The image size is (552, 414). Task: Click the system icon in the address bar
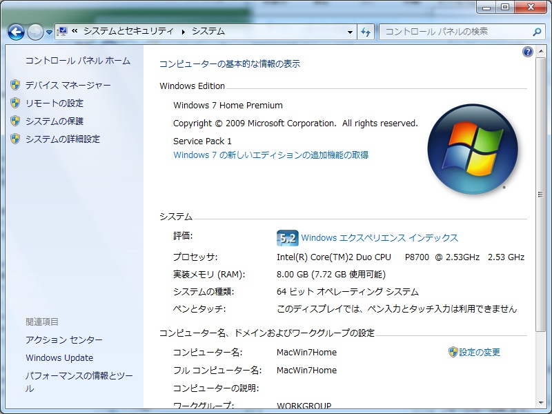pyautogui.click(x=63, y=30)
